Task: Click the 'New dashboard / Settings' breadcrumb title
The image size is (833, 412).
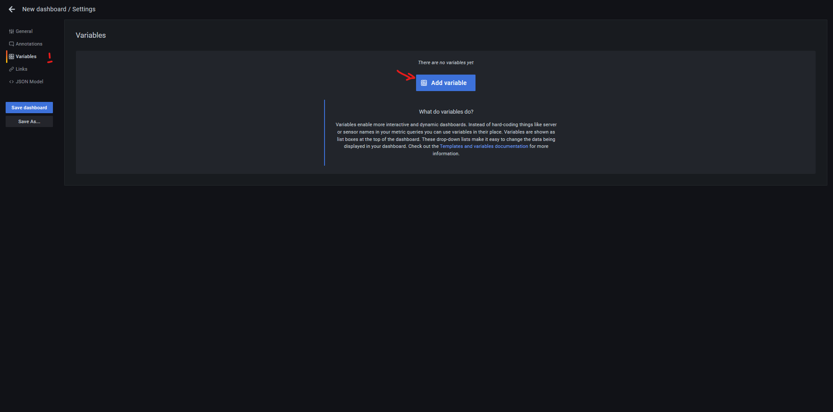Action: (x=59, y=9)
